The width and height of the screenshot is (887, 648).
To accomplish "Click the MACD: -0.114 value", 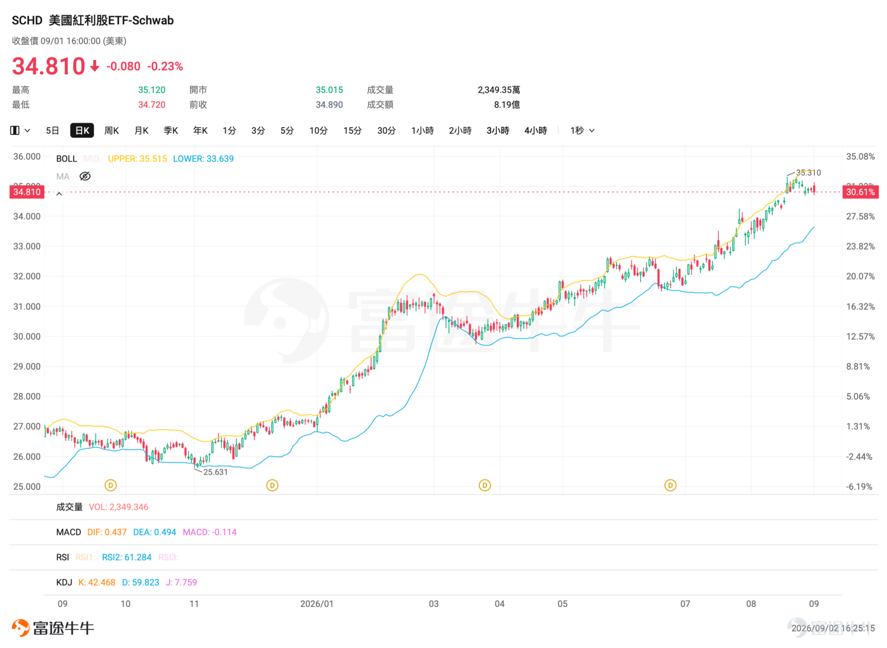I will 210,532.
